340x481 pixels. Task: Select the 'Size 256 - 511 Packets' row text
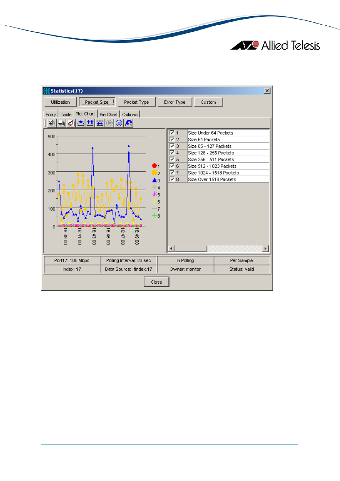click(211, 160)
